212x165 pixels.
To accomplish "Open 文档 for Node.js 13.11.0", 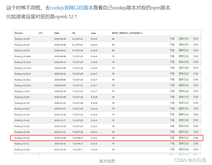I will pyautogui.click(x=196, y=74).
